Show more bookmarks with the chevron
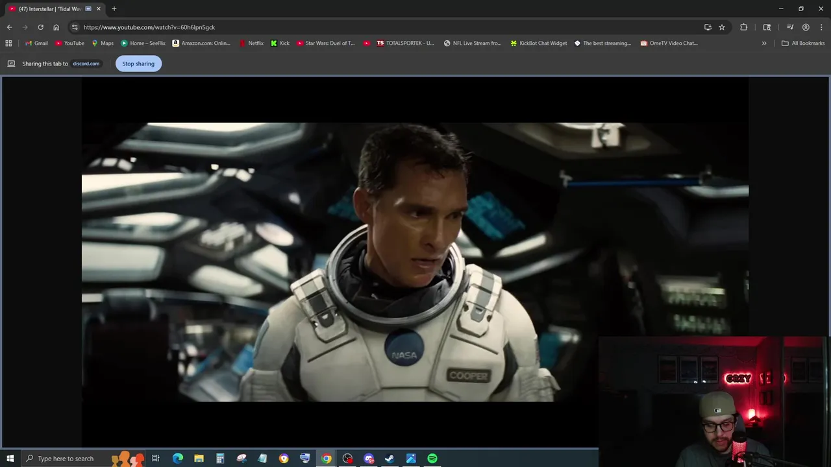 pos(764,43)
